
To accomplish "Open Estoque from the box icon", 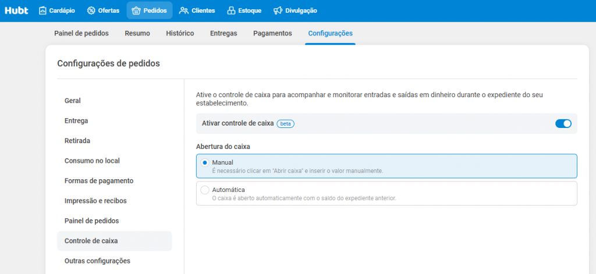I will click(x=232, y=10).
